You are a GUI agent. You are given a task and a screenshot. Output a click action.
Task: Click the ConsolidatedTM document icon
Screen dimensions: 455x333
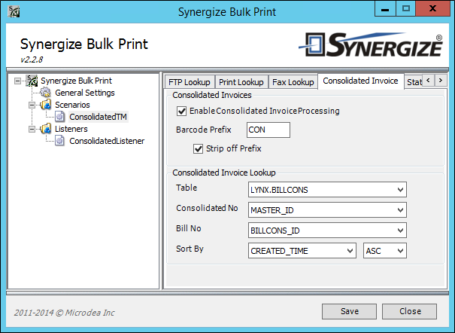[59, 117]
